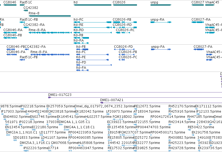Select the unpg-RA transcript label

[158, 19]
